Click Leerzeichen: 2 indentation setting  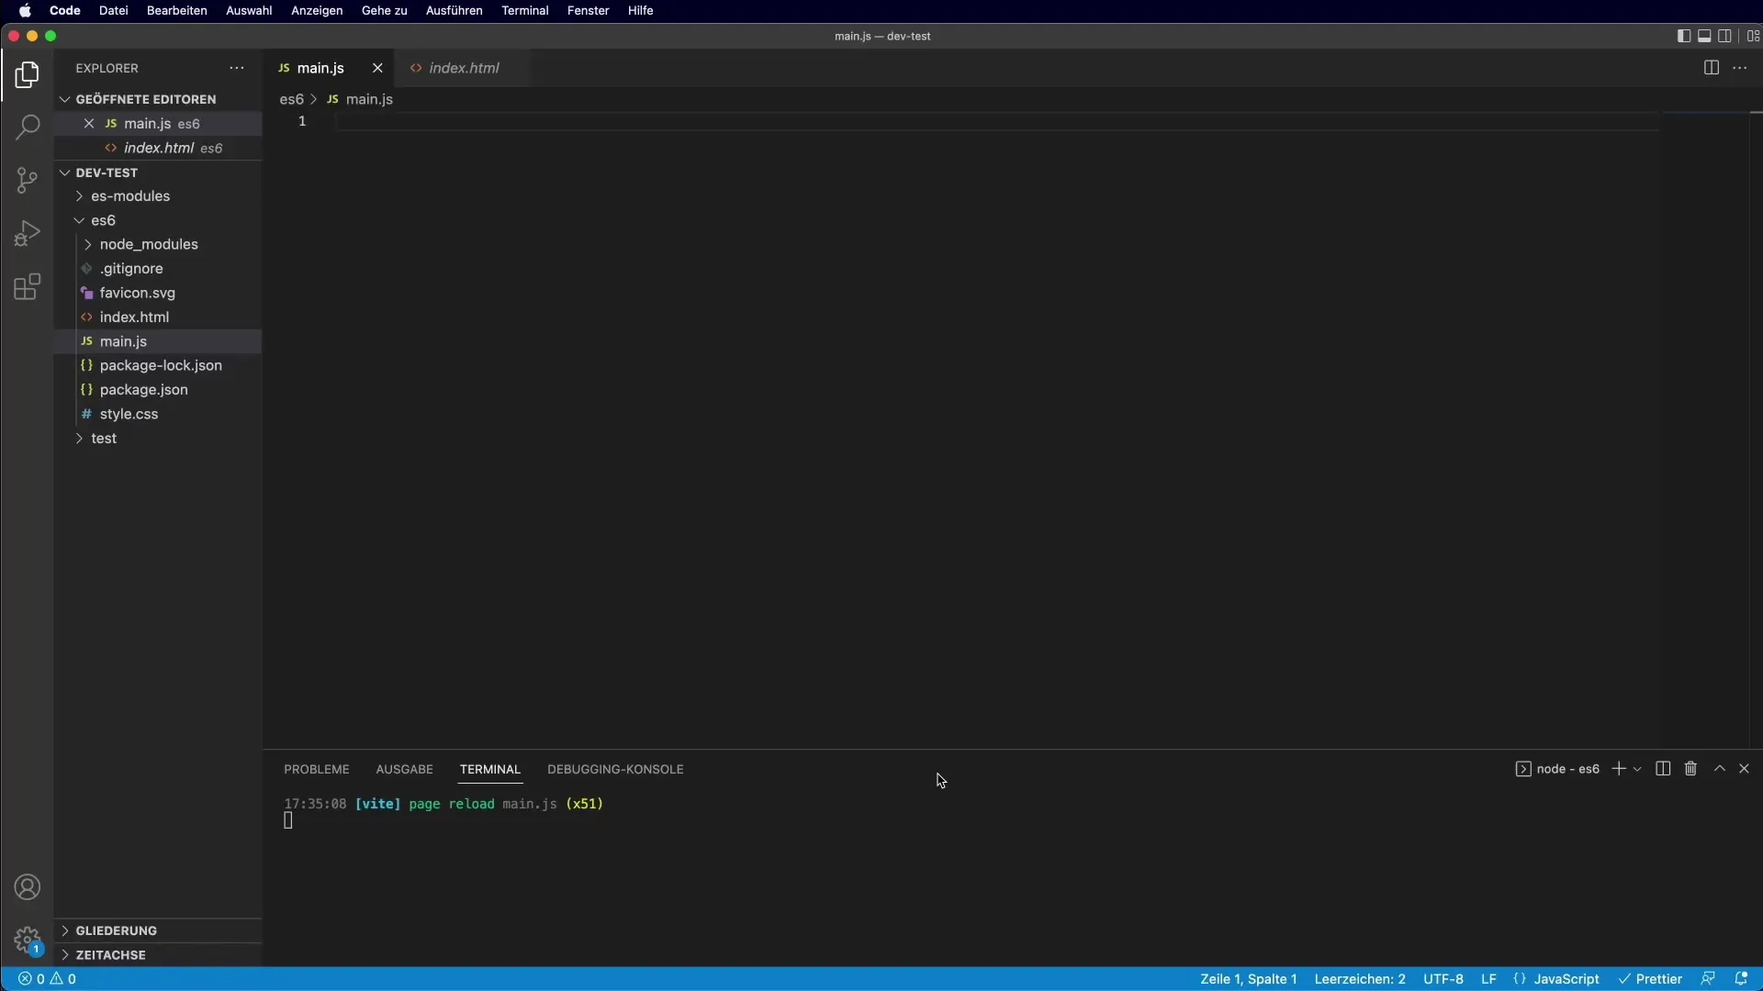(x=1359, y=979)
